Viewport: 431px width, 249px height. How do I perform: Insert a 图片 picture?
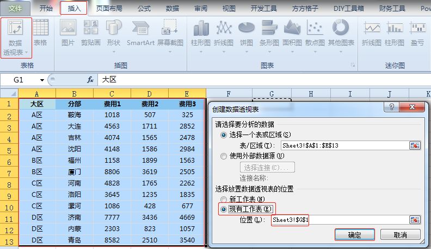(68, 33)
